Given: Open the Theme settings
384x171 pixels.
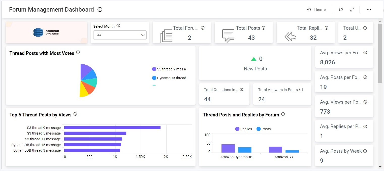Looking at the screenshot, I should [x=316, y=9].
